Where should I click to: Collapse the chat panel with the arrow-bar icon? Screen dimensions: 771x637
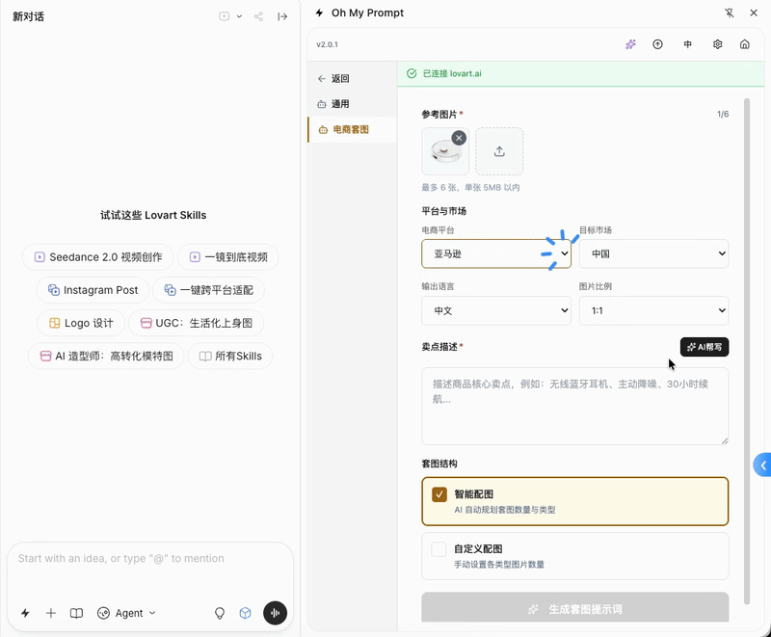282,16
